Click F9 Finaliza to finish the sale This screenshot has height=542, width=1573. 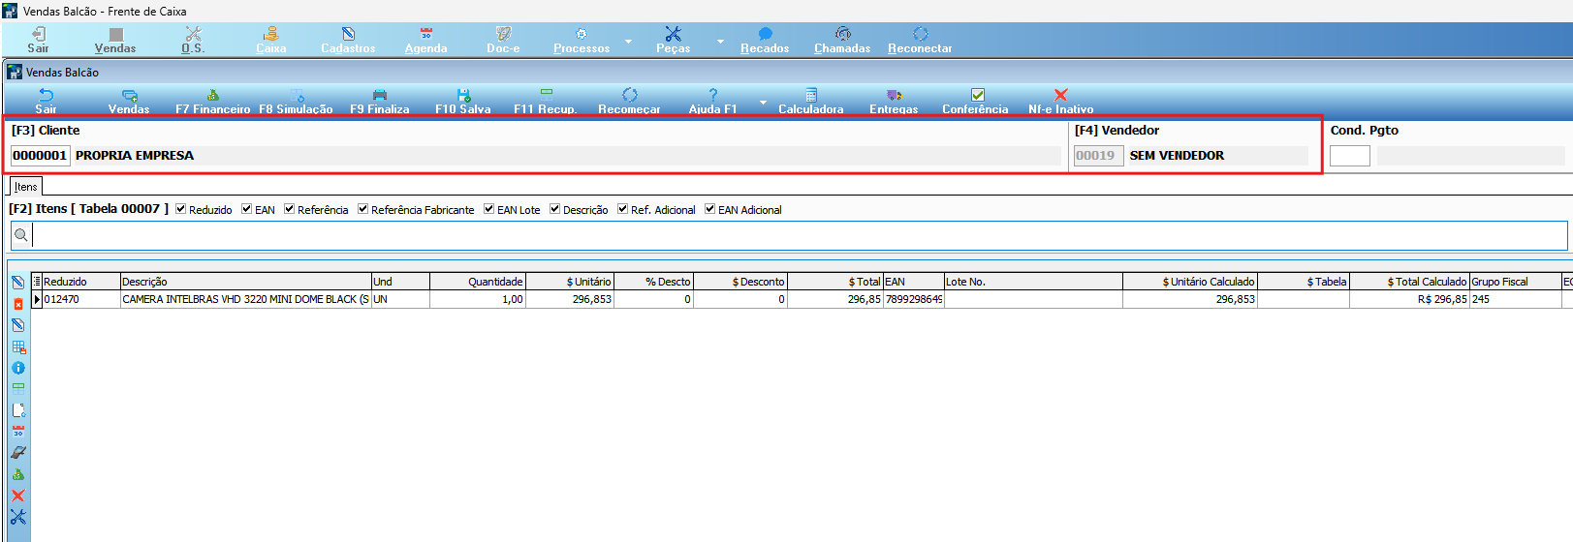click(379, 101)
